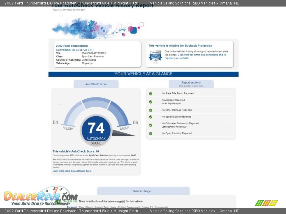The width and height of the screenshot is (286, 214).
Task: Click the Convertible 2D (3.9L V8 EFI) subtitle
Action: [74, 50]
